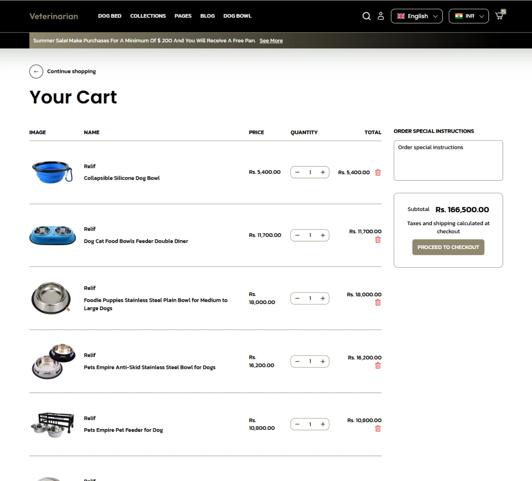
Task: Follow the See More sale link
Action: [271, 41]
